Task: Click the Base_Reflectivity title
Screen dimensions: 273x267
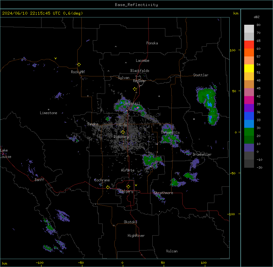Action: (136, 5)
